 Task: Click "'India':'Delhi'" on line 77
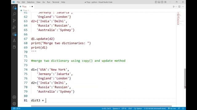tap(52, 83)
